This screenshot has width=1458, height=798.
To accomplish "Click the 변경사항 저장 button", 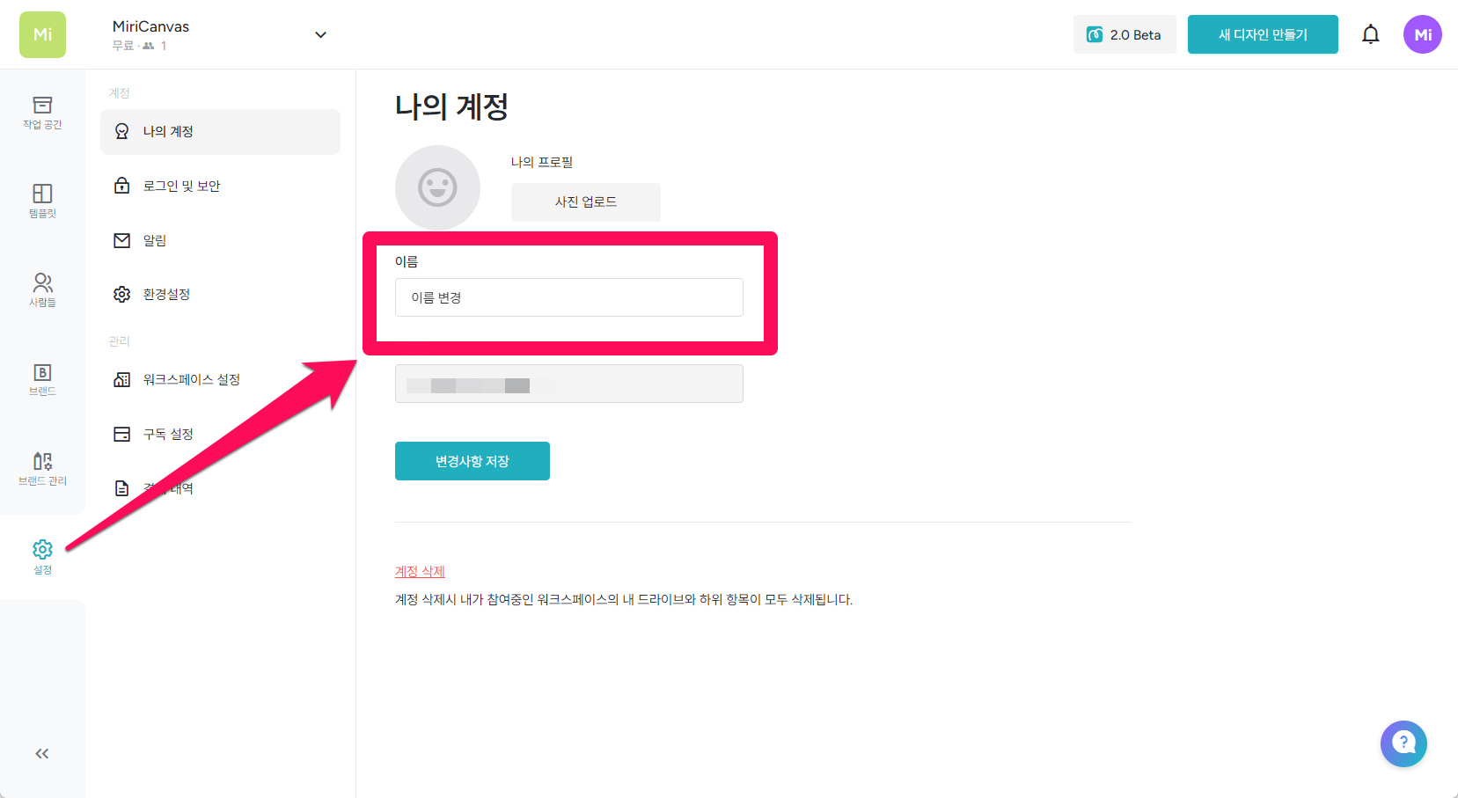I will (x=472, y=461).
